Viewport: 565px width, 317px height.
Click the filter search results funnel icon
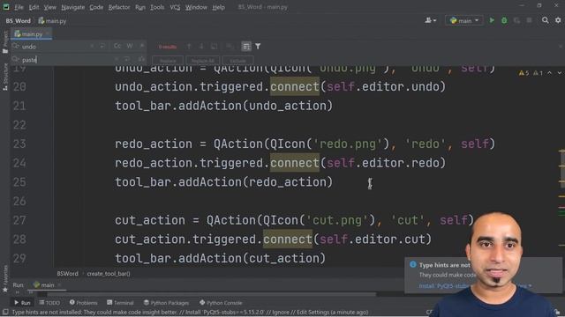[x=258, y=47]
